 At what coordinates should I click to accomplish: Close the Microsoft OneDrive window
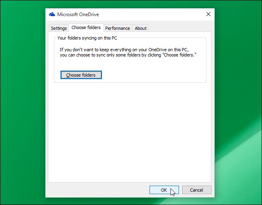point(208,14)
